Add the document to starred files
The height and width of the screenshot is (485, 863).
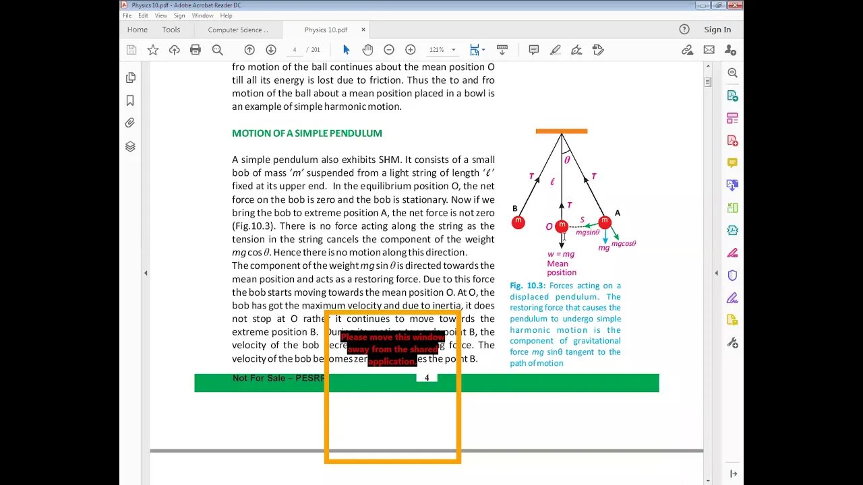(153, 50)
